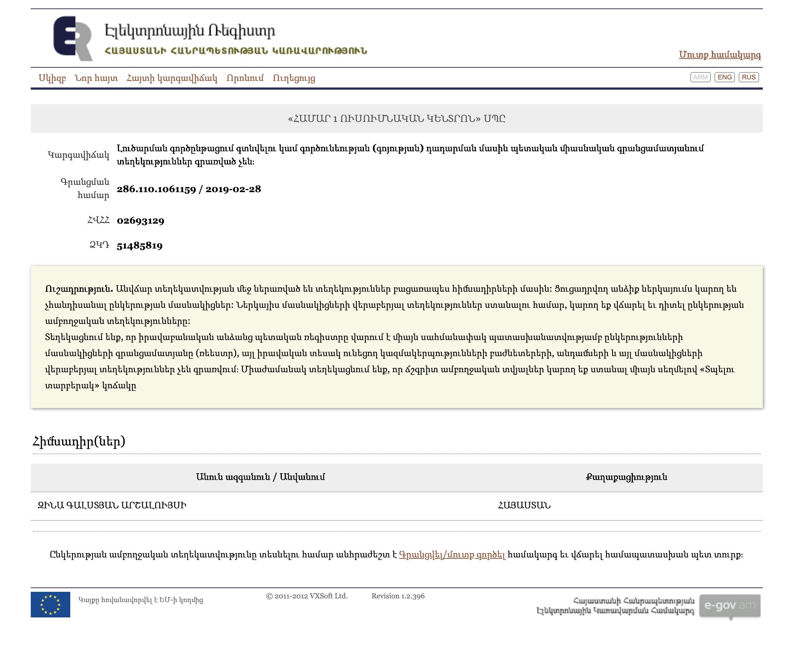Click ՀԱՅԱՍՏԱՆԻ ՀԱՆՐԱՊԵՏՈՒԹՅԱՆ ԿԱՌԱՎԱՐՈՒԹՅՈՒՆ subtitle
The height and width of the screenshot is (650, 791).
236,51
